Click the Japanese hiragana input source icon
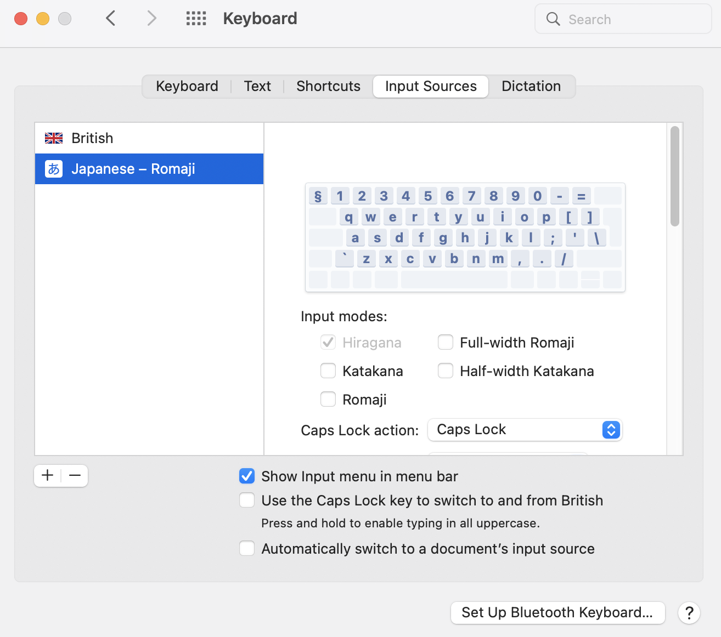 [x=54, y=169]
